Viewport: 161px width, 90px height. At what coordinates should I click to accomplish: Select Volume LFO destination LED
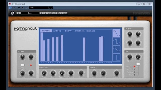pos(135,72)
